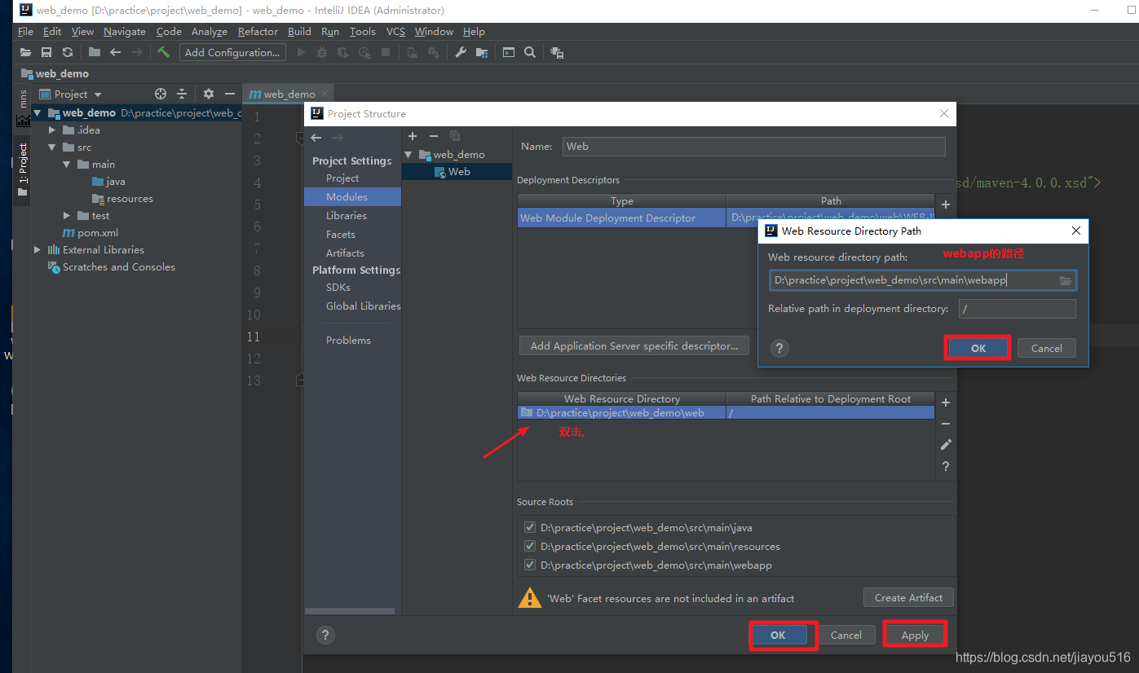
Task: Click the question mark beside Web Resource Directories table
Action: tap(946, 466)
